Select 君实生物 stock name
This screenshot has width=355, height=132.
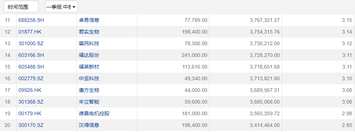point(89,32)
